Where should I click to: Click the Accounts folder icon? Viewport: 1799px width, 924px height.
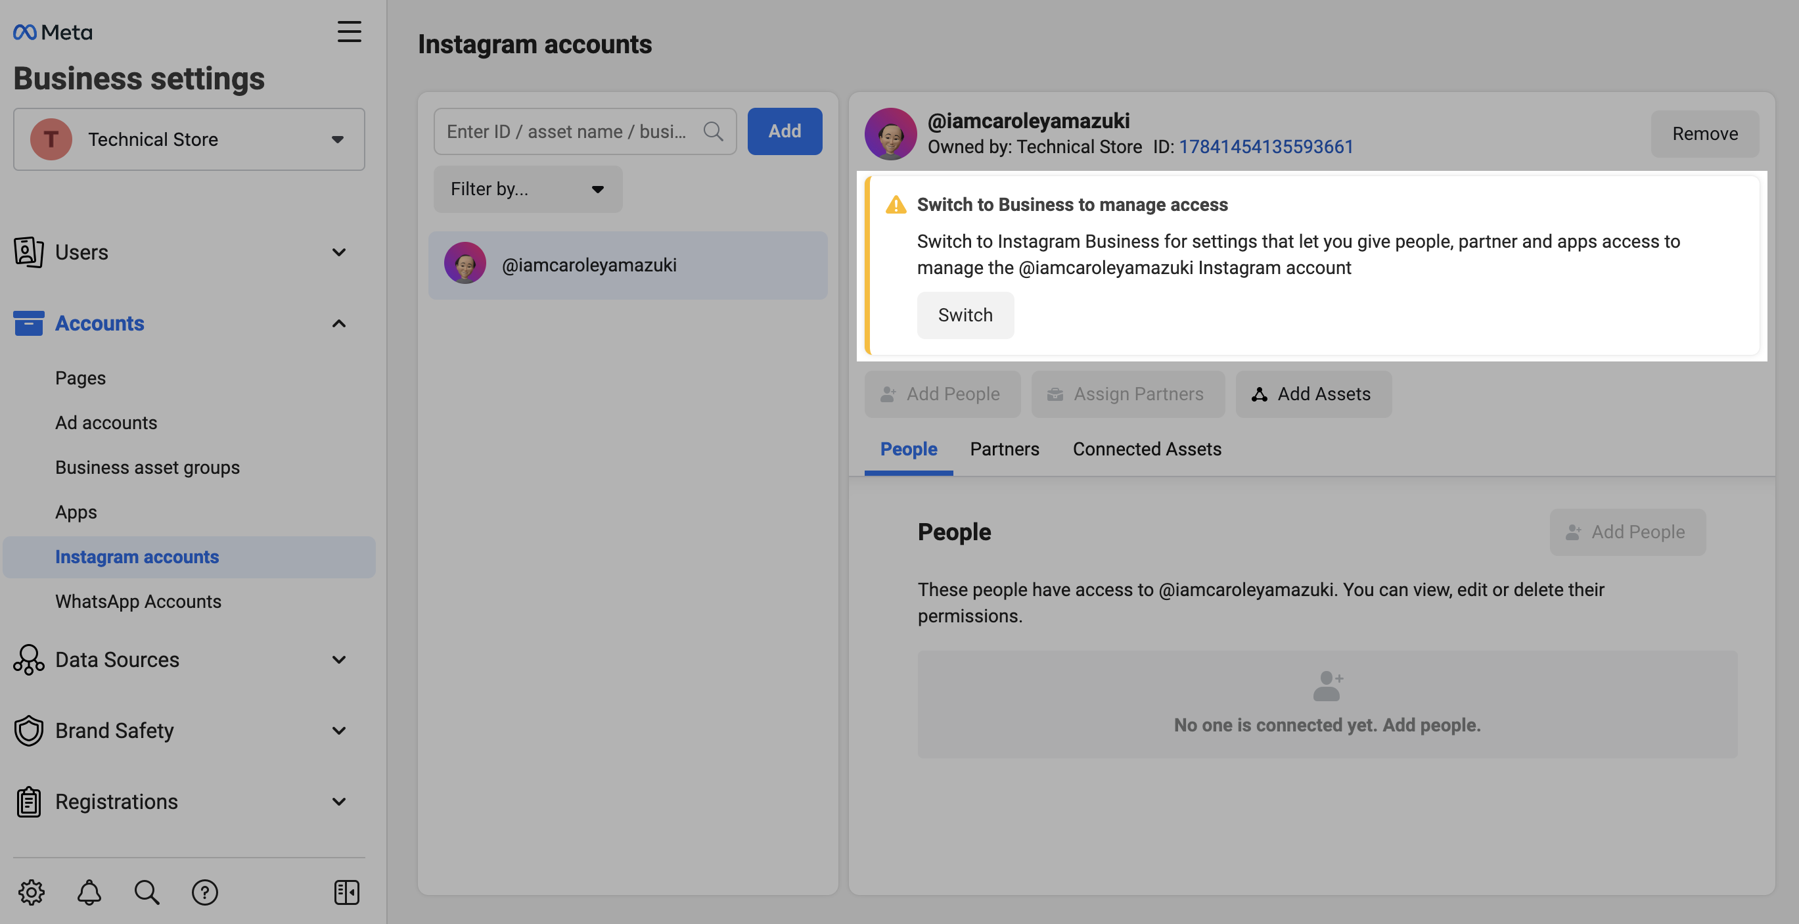click(x=29, y=323)
